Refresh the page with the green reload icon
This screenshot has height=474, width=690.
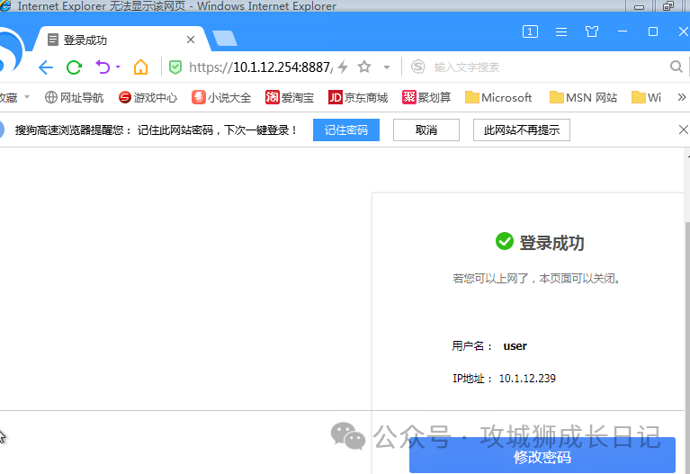pyautogui.click(x=75, y=67)
